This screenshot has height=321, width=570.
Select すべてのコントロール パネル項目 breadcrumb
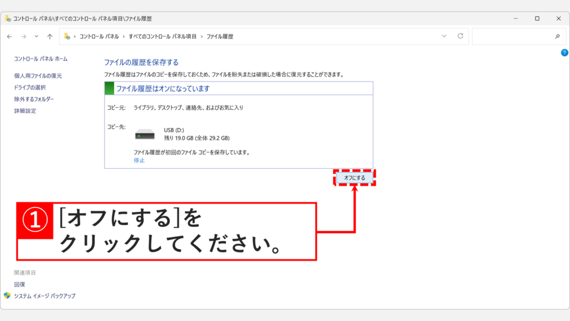(163, 36)
